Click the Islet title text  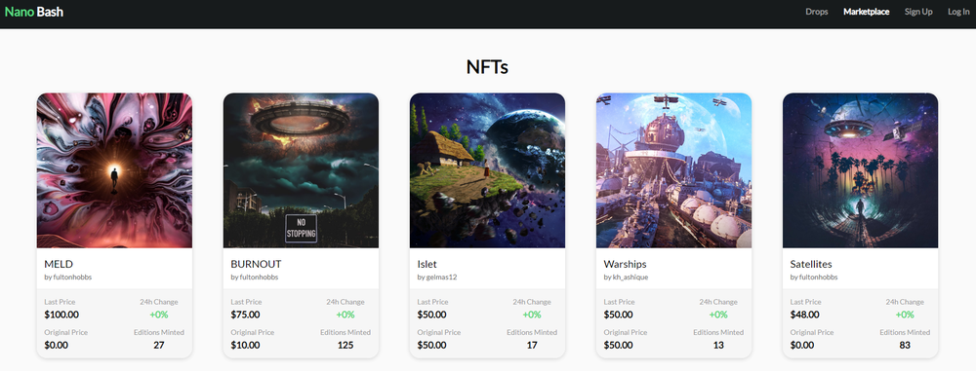point(427,264)
